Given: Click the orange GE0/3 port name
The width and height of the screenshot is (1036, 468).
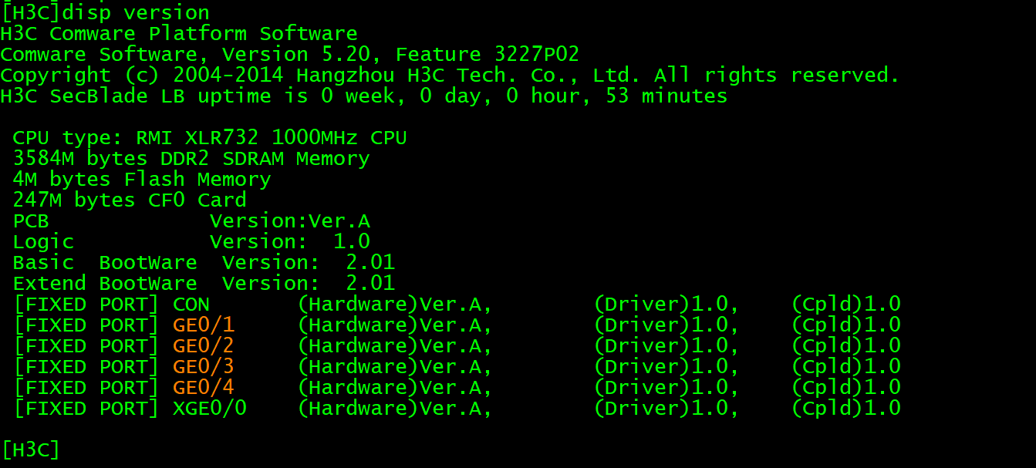Looking at the screenshot, I should (x=204, y=366).
